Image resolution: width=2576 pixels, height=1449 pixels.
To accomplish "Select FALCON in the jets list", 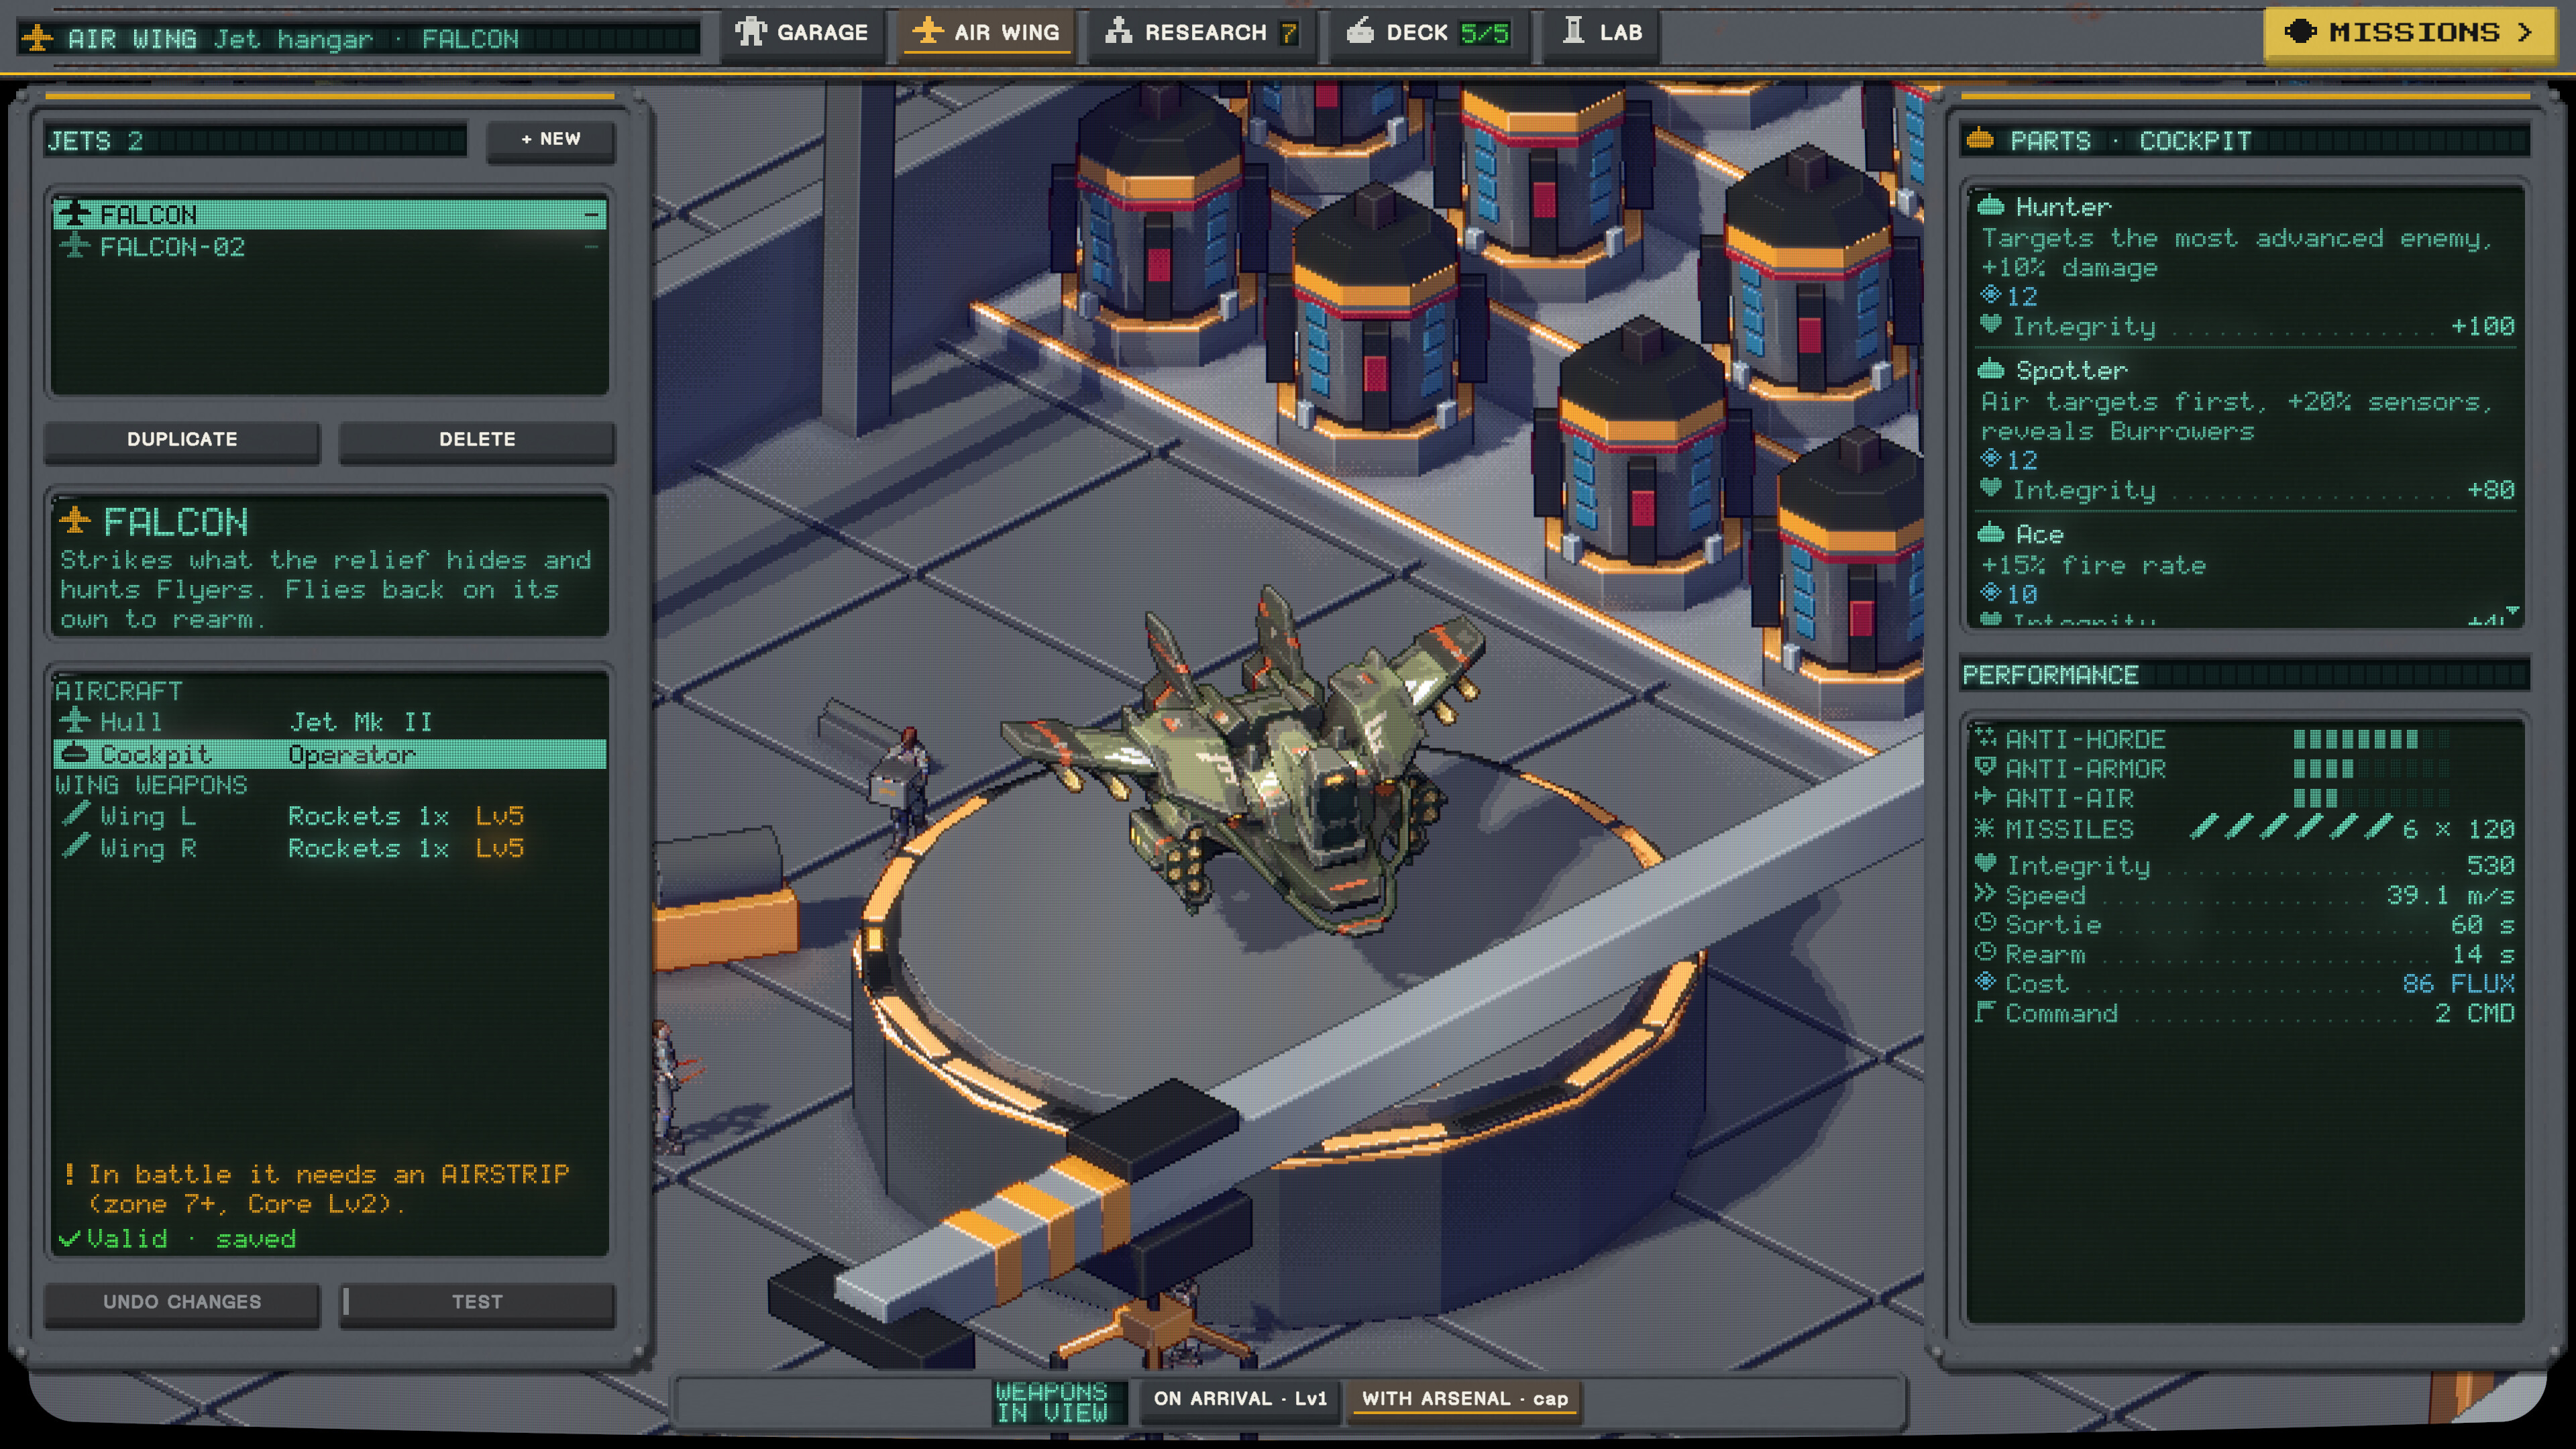I will click(x=330, y=214).
